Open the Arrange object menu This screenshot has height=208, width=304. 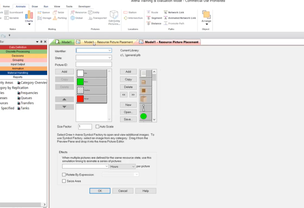(x=206, y=18)
